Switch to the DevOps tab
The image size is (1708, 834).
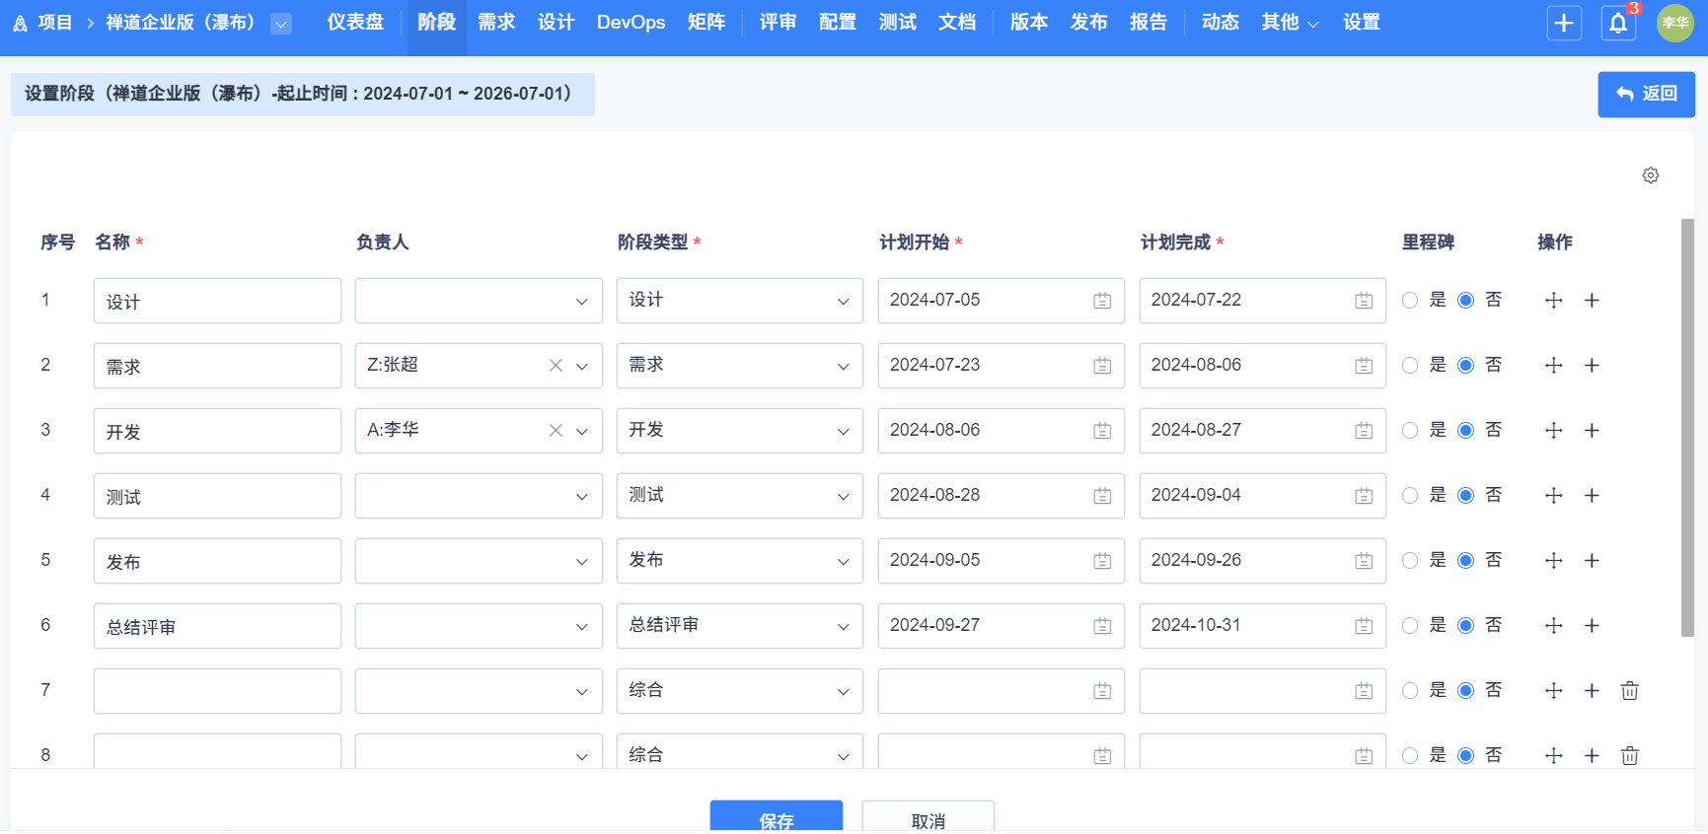(631, 23)
